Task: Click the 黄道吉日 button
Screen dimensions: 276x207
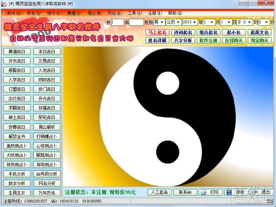Action: pos(17,51)
